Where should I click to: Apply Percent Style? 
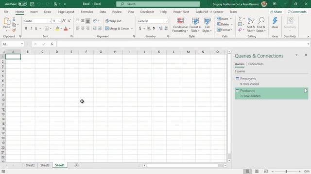tap(148, 29)
